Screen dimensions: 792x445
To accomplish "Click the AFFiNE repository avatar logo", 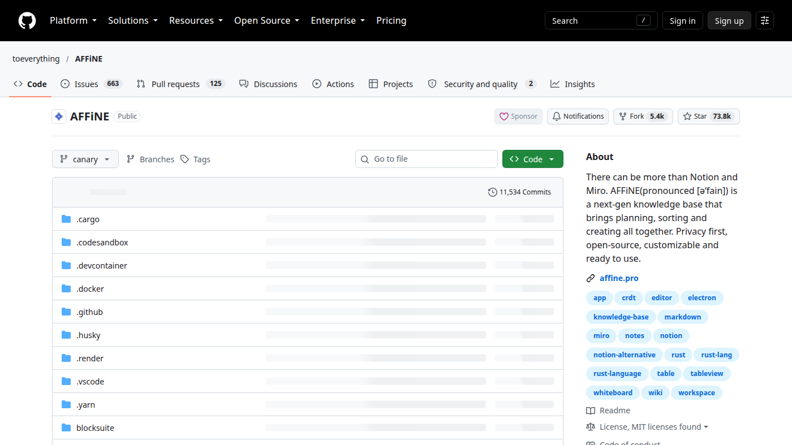I will tap(59, 116).
